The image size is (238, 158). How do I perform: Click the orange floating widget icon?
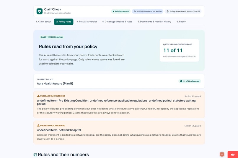(x=222, y=154)
